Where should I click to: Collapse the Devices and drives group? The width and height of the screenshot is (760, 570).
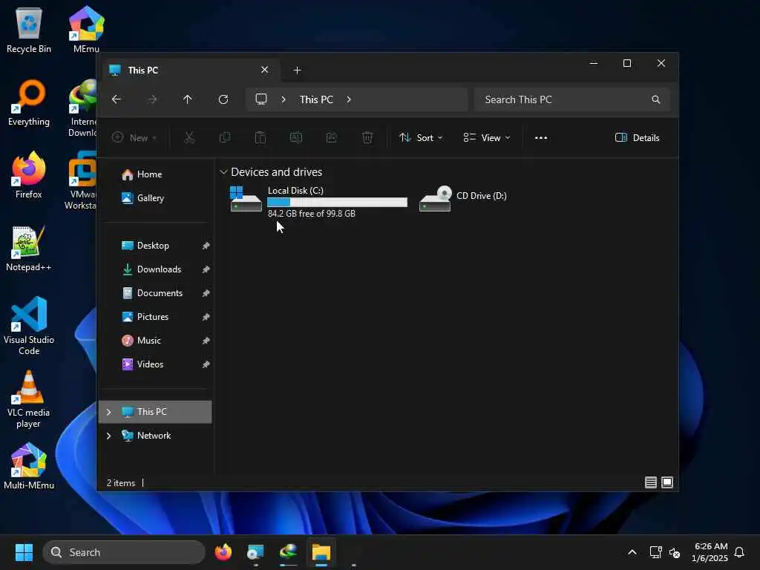click(223, 172)
